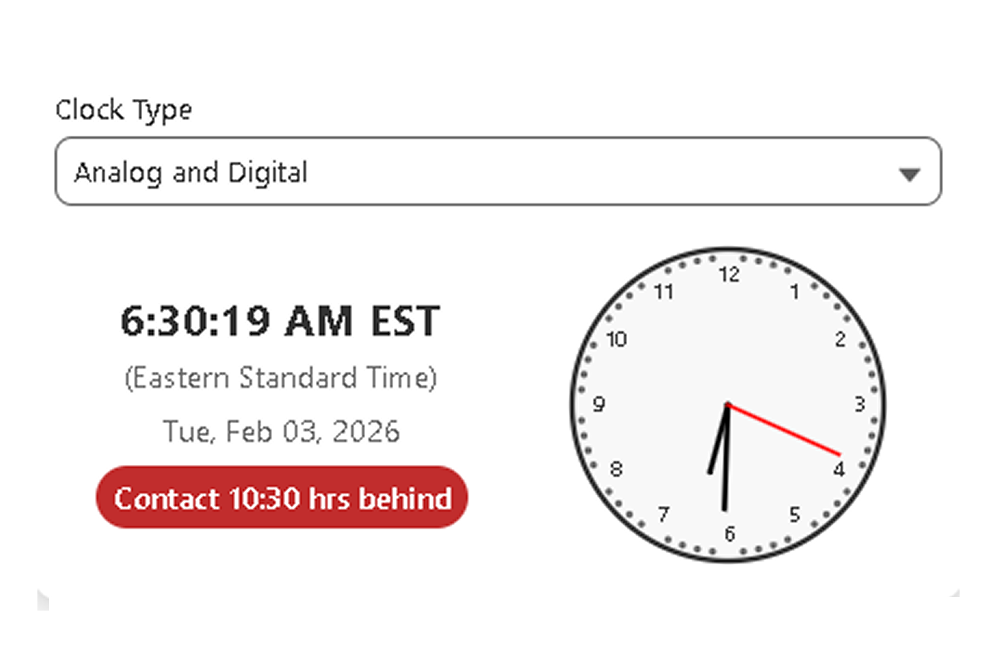
Task: Click the date 'Tue, Feb 03, 2026'
Action: [281, 432]
